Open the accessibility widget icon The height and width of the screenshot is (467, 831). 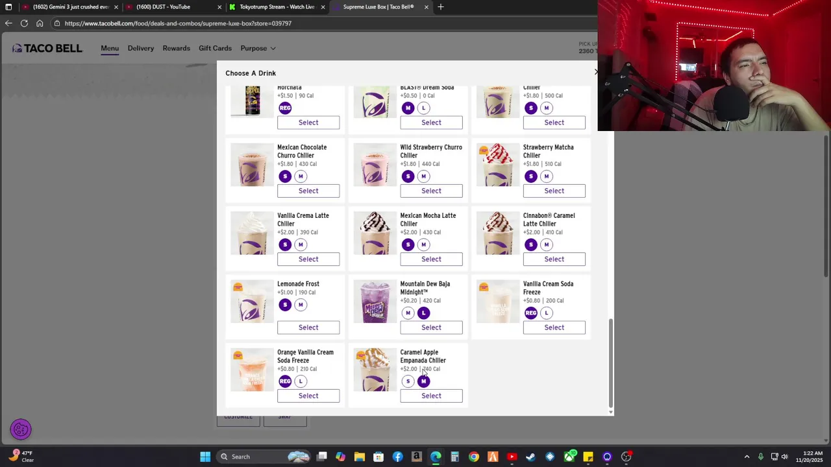tap(21, 429)
